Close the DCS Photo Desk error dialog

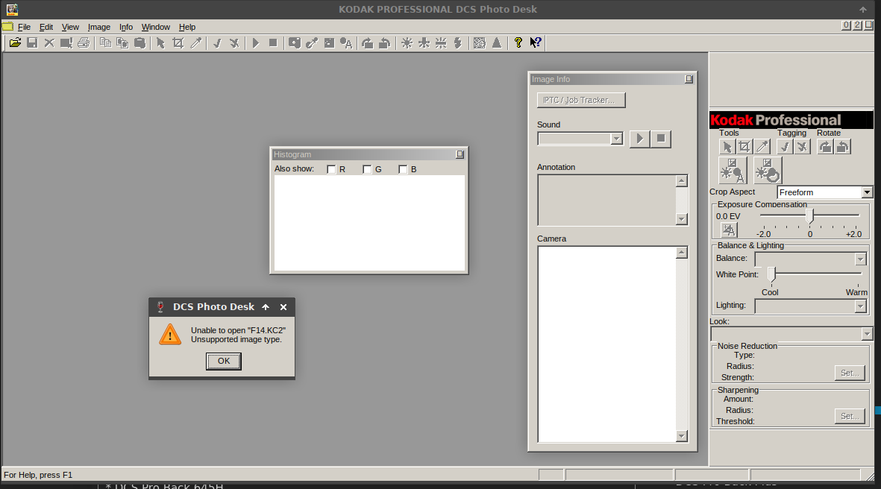coord(283,307)
